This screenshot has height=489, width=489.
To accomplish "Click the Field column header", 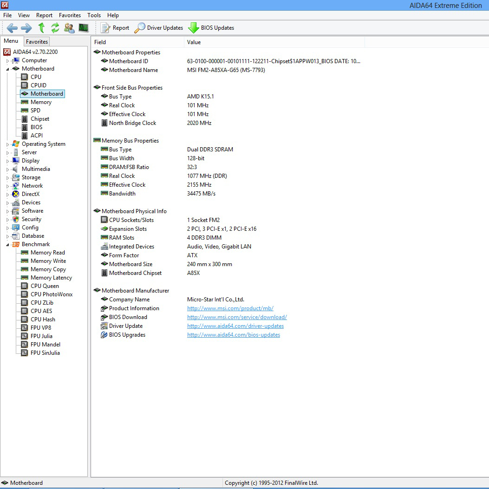I will coord(137,42).
